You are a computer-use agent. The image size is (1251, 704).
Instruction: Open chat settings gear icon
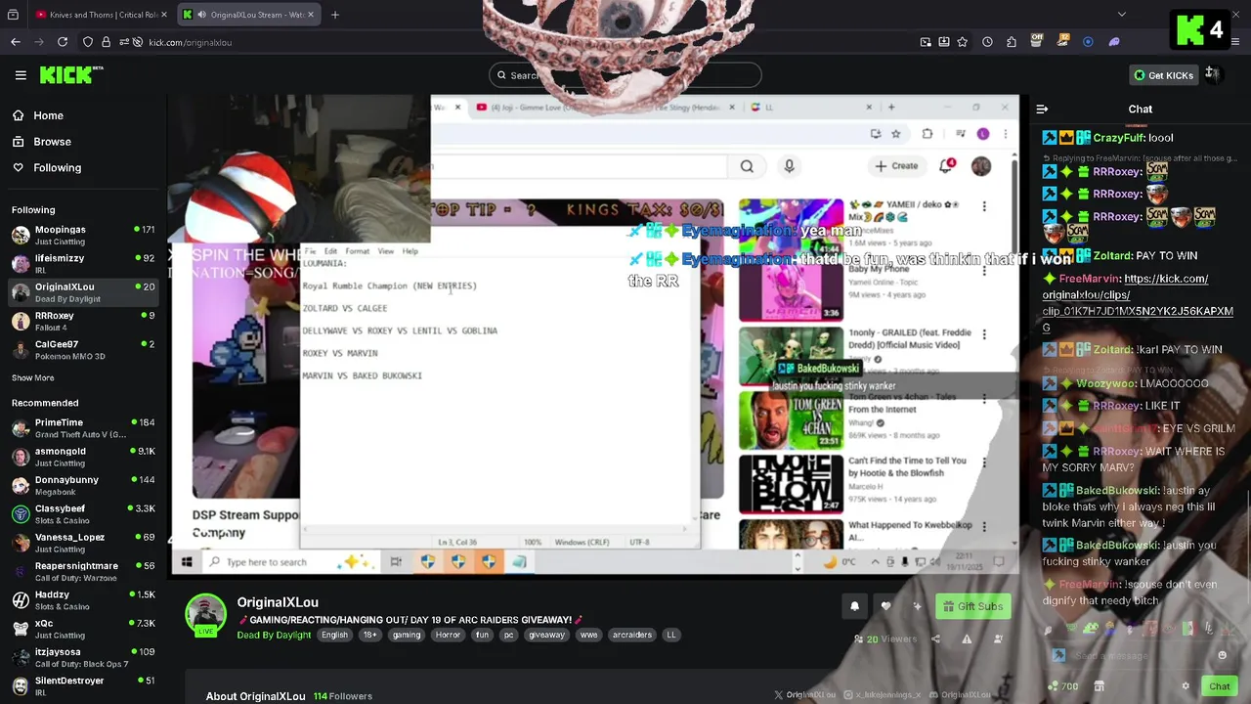point(1186,686)
